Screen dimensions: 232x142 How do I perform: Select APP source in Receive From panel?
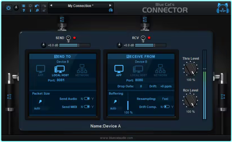tap(119, 71)
